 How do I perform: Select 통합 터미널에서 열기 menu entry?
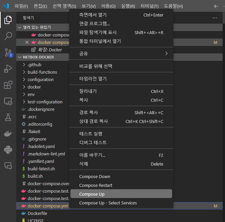point(121,41)
